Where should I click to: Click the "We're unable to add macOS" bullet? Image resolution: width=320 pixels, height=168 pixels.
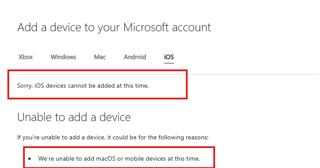tap(119, 158)
